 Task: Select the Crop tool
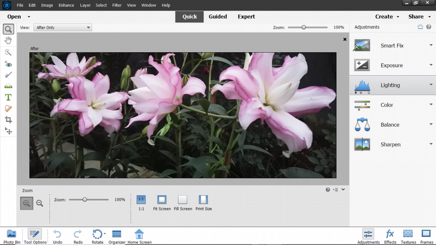[8, 120]
